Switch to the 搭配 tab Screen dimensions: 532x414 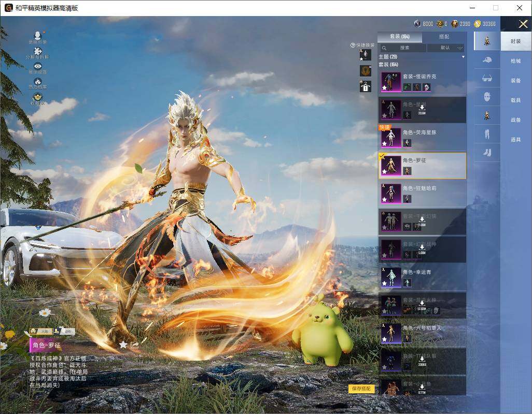click(444, 37)
